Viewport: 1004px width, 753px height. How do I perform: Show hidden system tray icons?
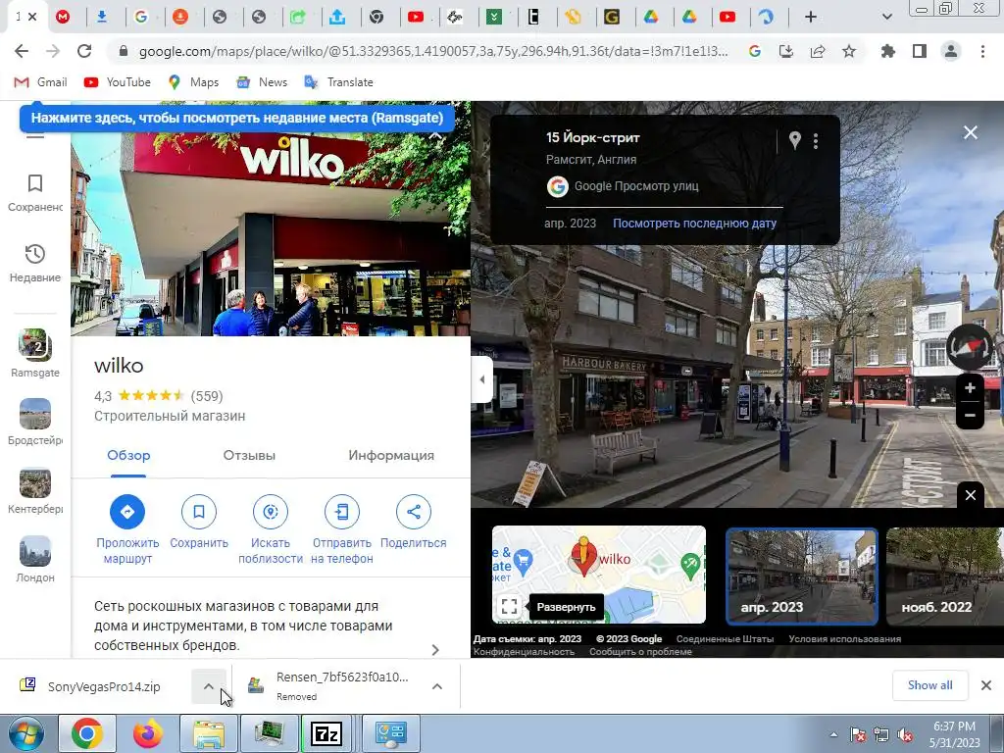point(833,734)
